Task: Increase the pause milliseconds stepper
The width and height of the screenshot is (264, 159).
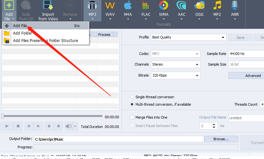Action: [214, 124]
